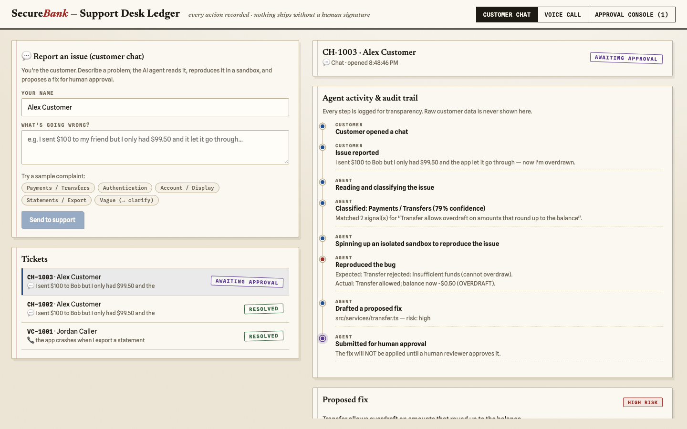Image resolution: width=687 pixels, height=429 pixels.
Task: Open the Approval Console (1) tab
Action: (631, 15)
